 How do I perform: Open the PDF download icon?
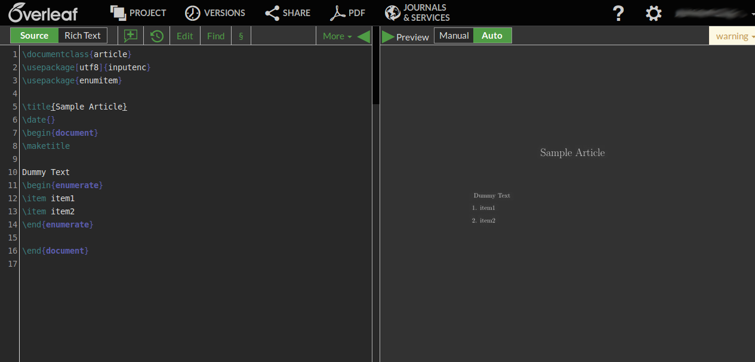(338, 12)
